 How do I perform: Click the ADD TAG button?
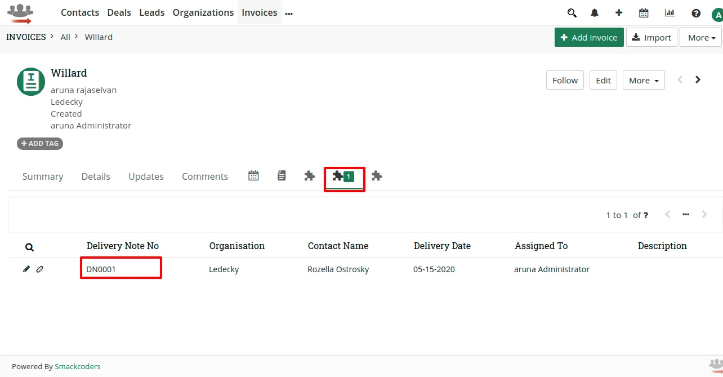tap(39, 143)
